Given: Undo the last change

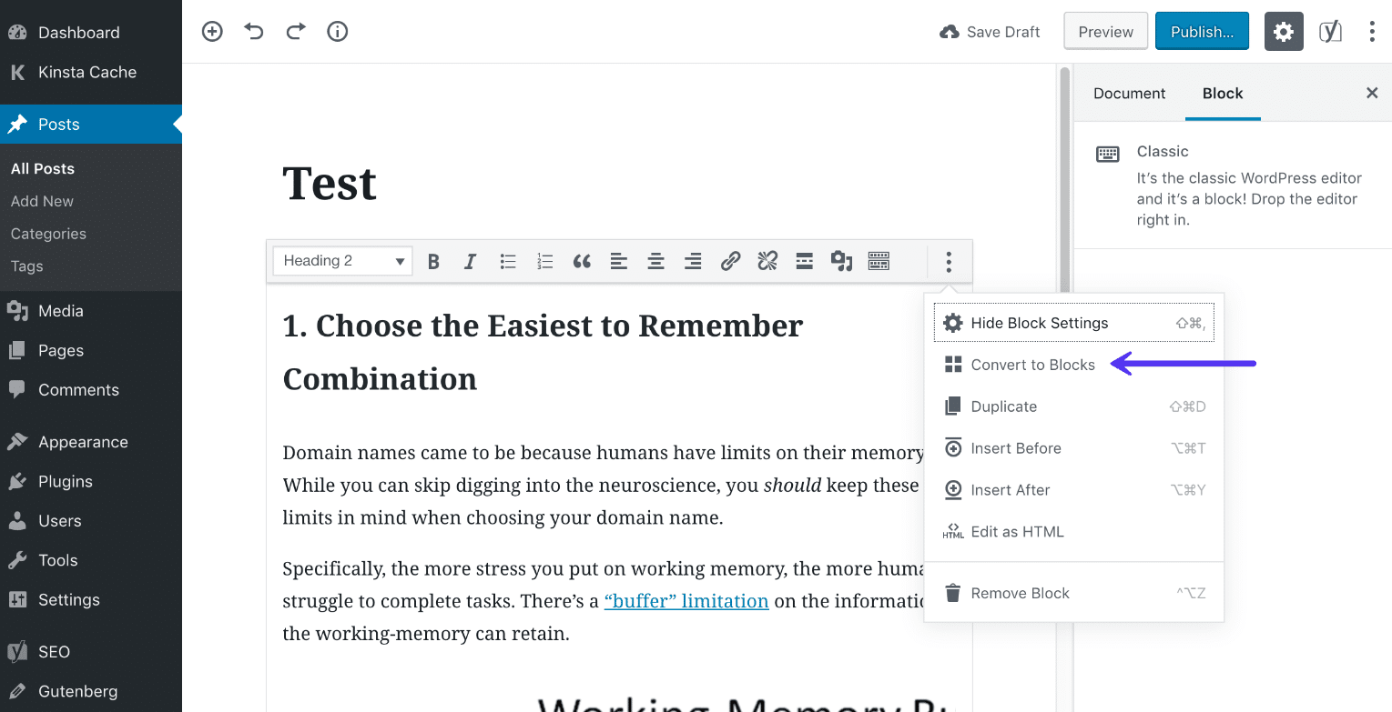Looking at the screenshot, I should [x=253, y=30].
